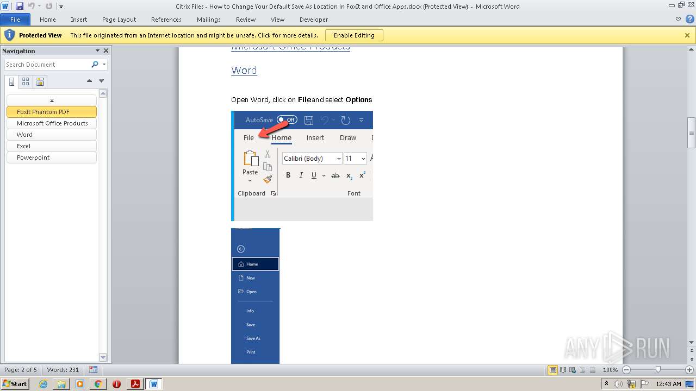Switch to Full Screen Reading view

pyautogui.click(x=563, y=370)
